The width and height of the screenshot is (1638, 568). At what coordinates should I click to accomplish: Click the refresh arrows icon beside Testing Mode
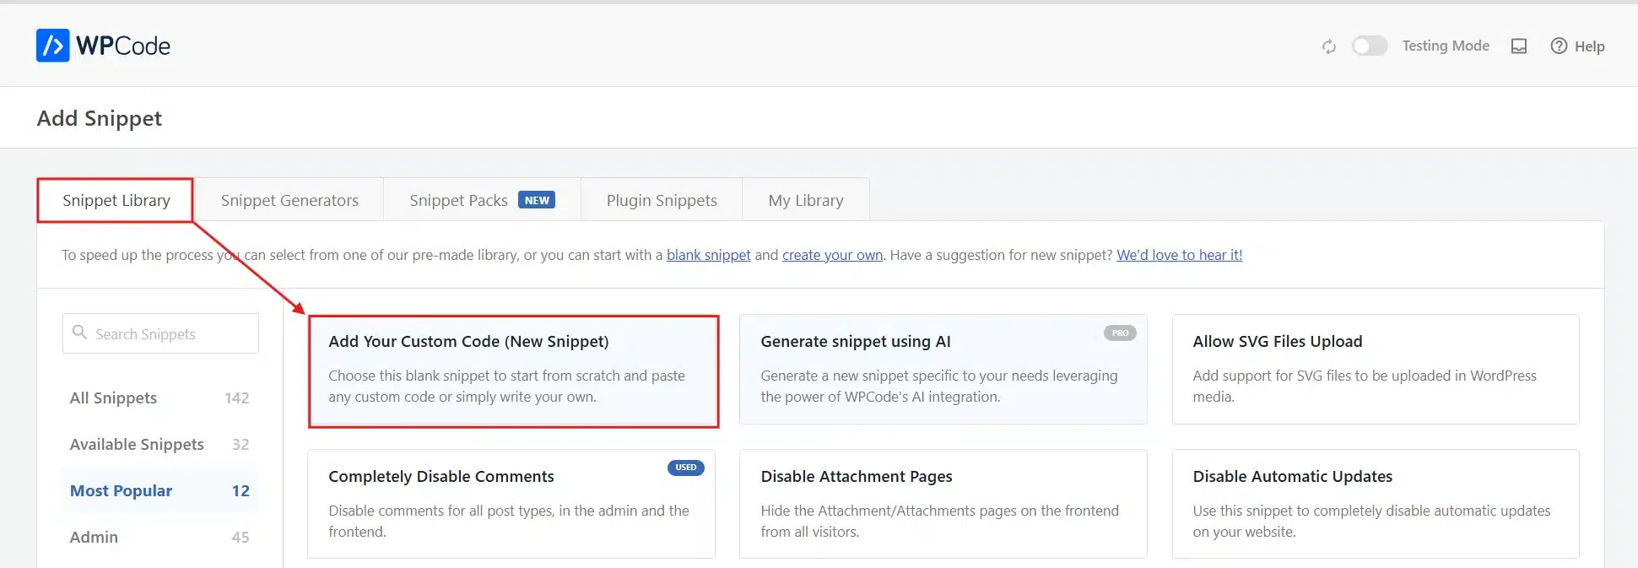[x=1329, y=46]
